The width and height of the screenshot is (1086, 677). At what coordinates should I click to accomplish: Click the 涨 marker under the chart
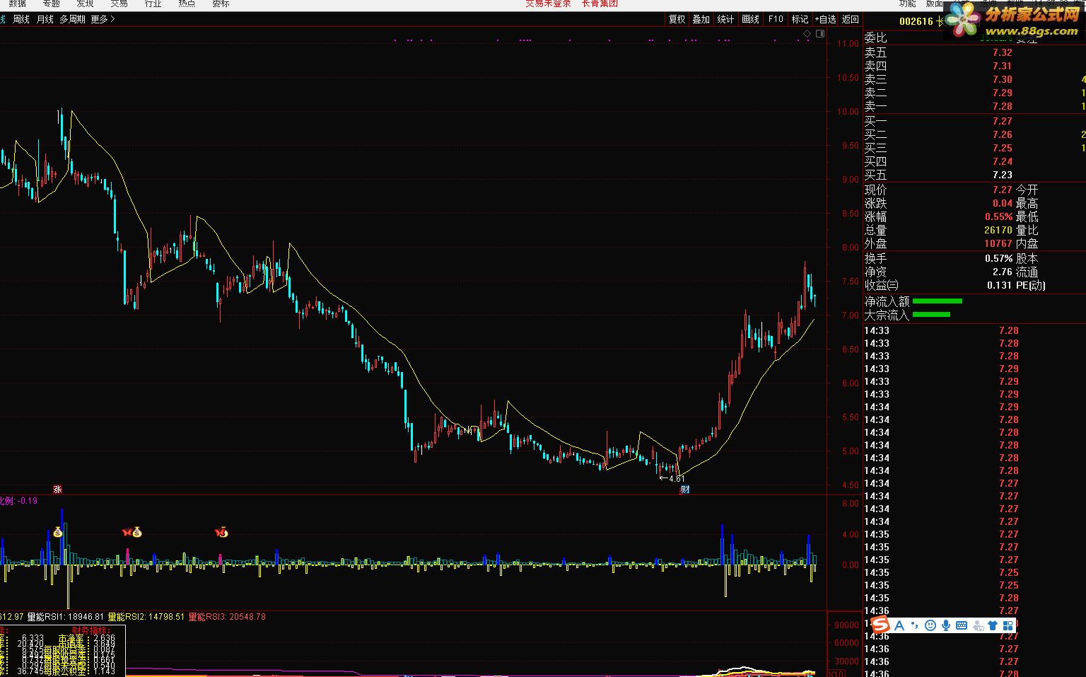click(x=58, y=489)
